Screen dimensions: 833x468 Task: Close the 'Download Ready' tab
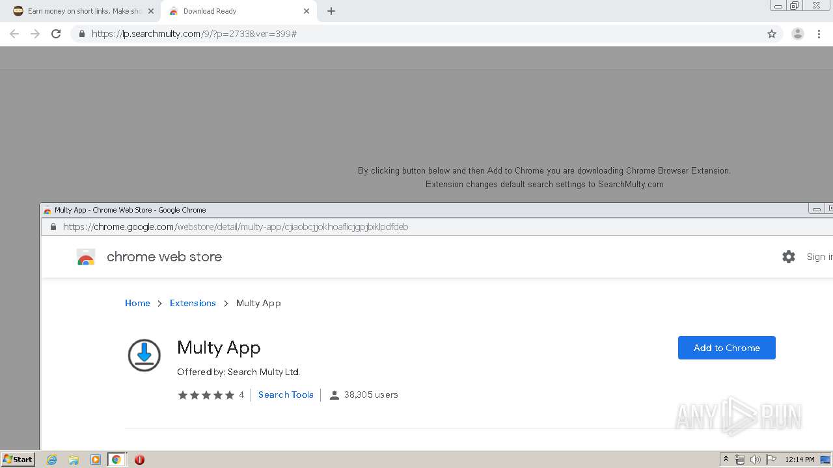click(307, 11)
